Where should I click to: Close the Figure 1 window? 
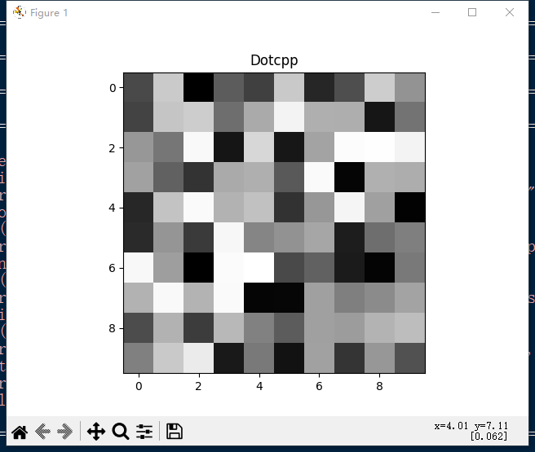pos(510,12)
